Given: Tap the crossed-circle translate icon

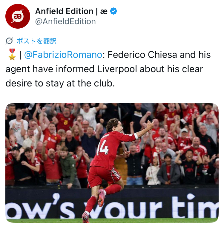Looking at the screenshot, I should [x=9, y=41].
